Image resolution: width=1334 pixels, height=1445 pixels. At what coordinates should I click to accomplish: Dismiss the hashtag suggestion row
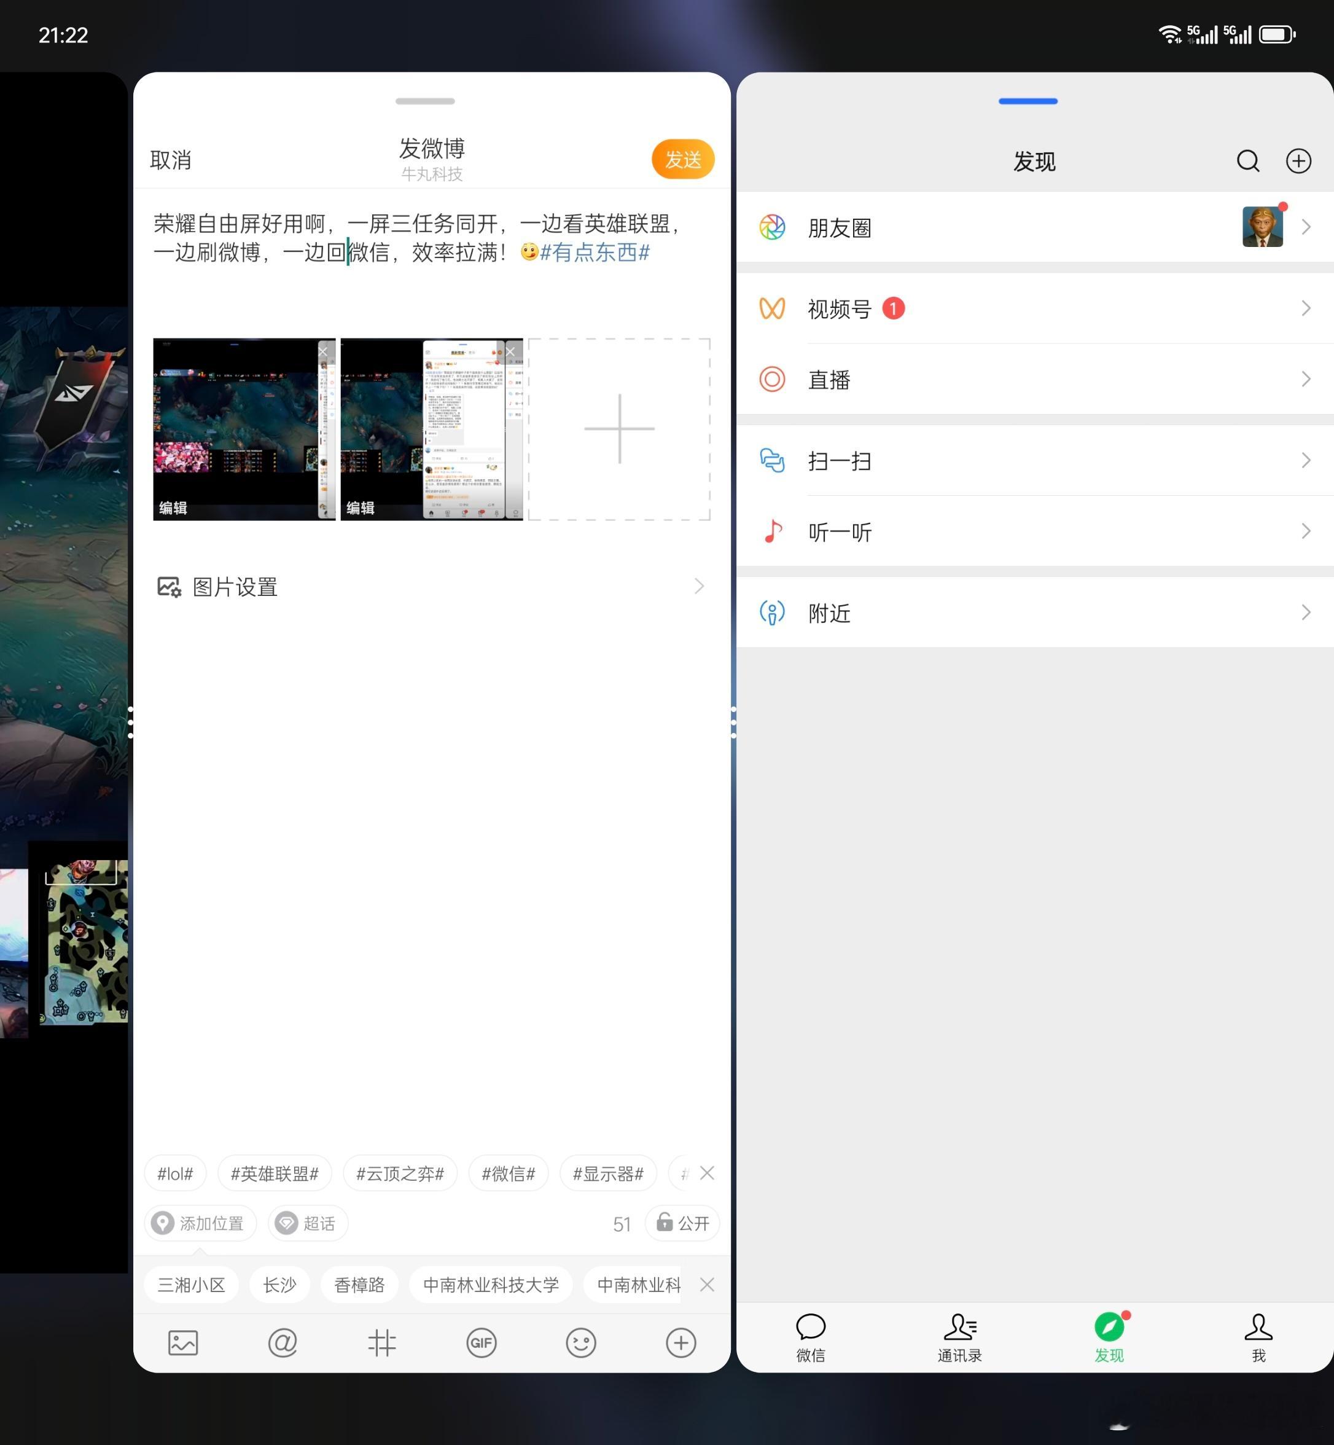click(x=708, y=1173)
